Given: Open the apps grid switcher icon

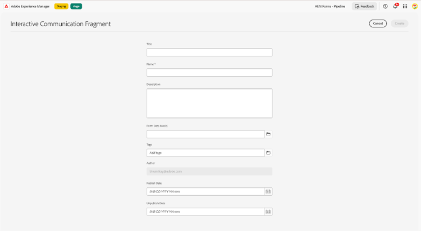Looking at the screenshot, I should [x=405, y=6].
